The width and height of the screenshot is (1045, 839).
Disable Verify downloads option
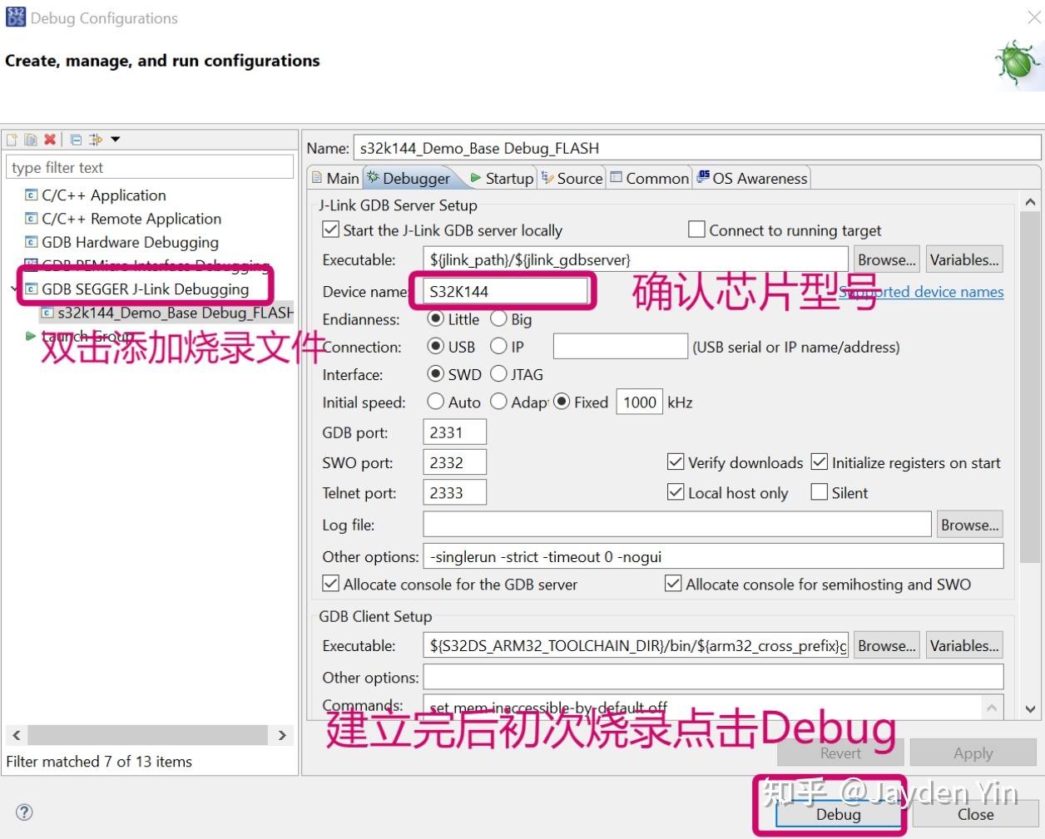[x=675, y=462]
